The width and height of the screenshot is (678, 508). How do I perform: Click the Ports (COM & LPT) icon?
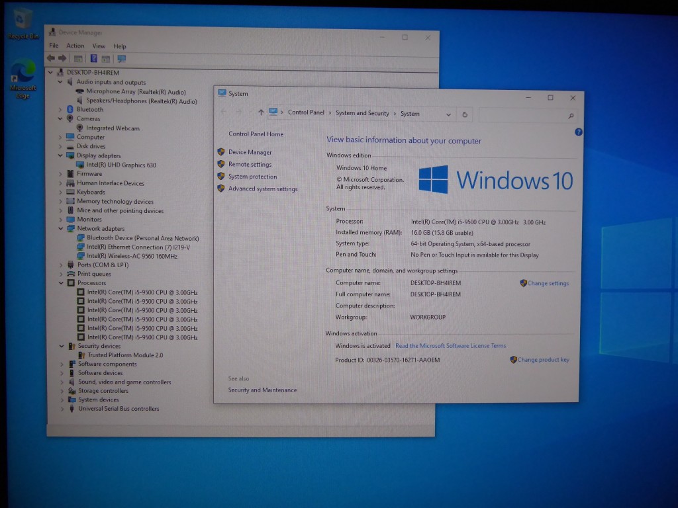[71, 265]
